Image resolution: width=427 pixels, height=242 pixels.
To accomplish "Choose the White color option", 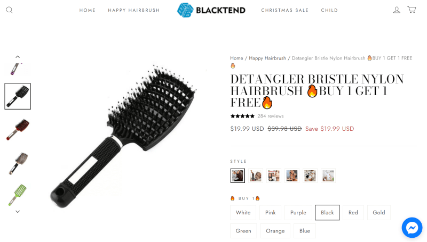I will pos(243,212).
